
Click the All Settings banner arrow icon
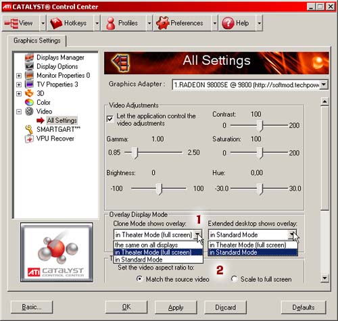point(121,62)
